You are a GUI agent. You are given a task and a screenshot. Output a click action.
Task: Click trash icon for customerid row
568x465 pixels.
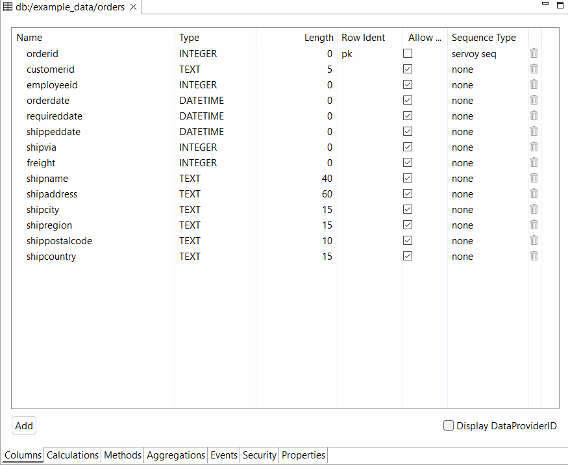[x=534, y=69]
